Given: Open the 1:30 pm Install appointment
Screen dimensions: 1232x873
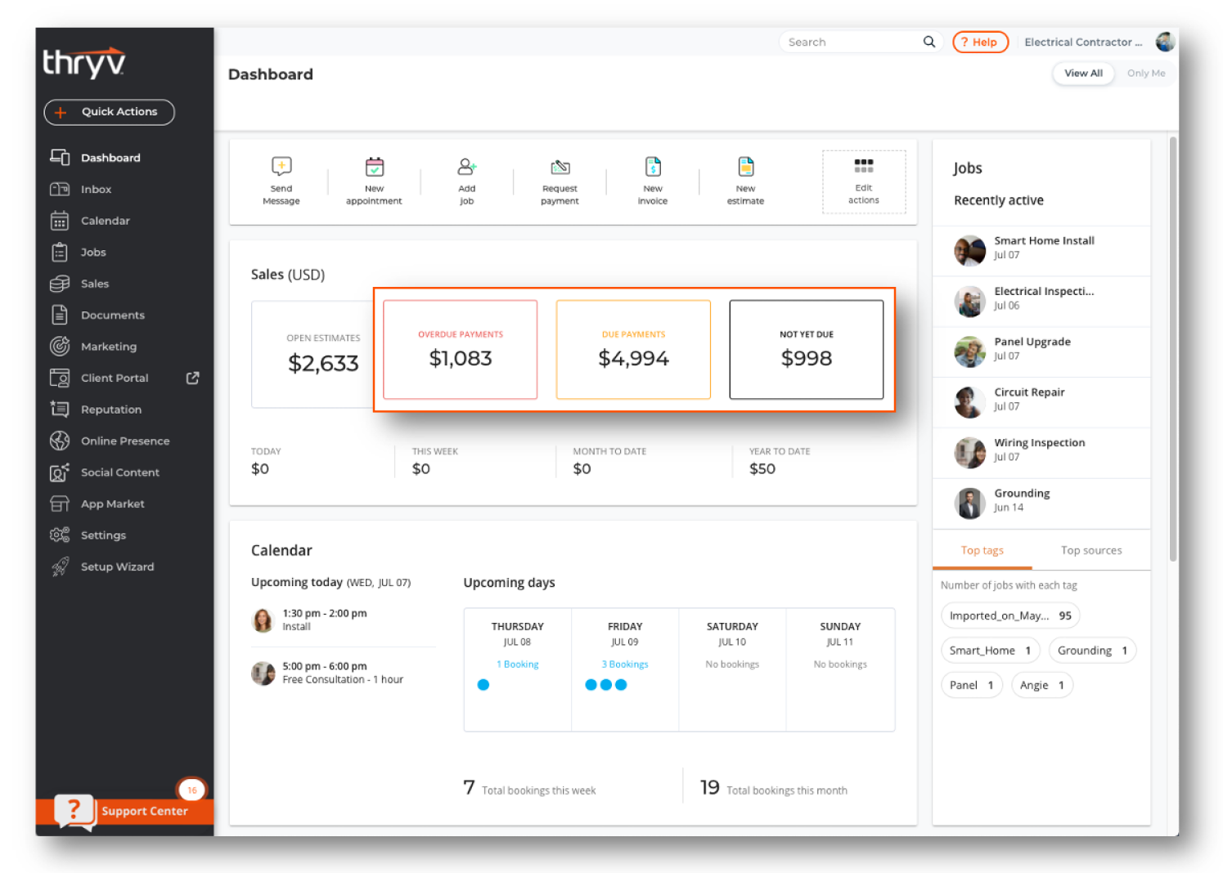Looking at the screenshot, I should 343,620.
